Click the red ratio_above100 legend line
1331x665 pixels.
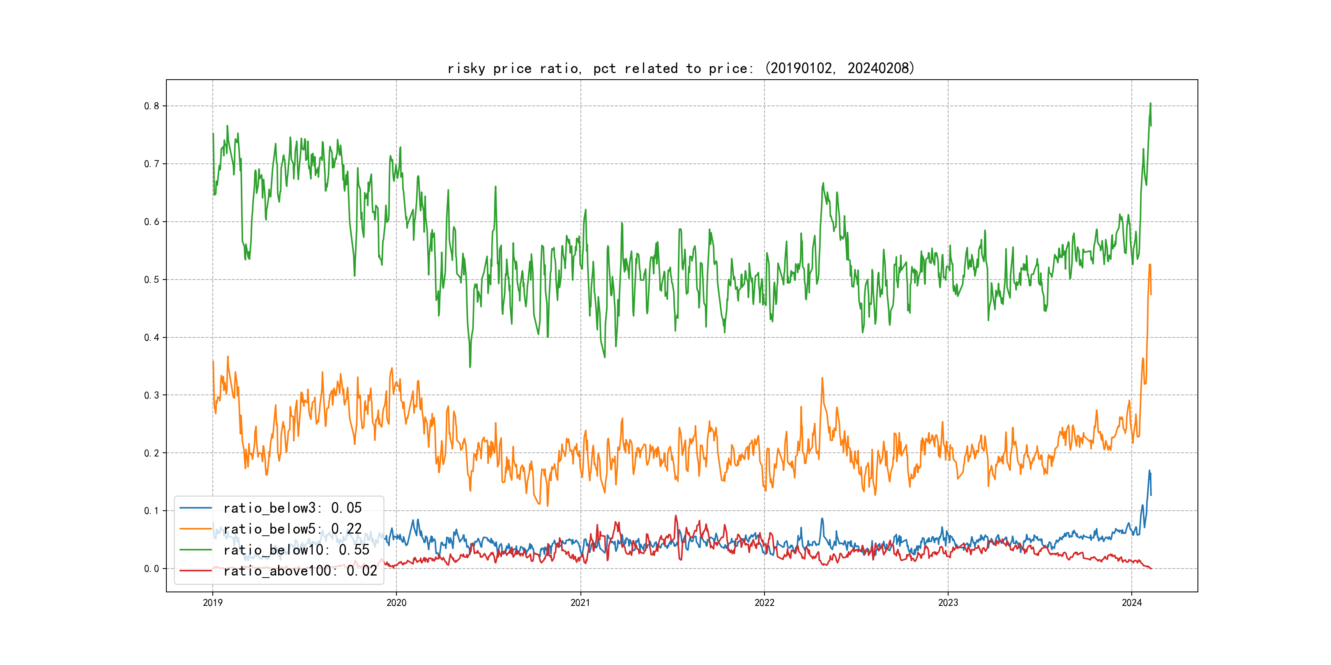[195, 571]
